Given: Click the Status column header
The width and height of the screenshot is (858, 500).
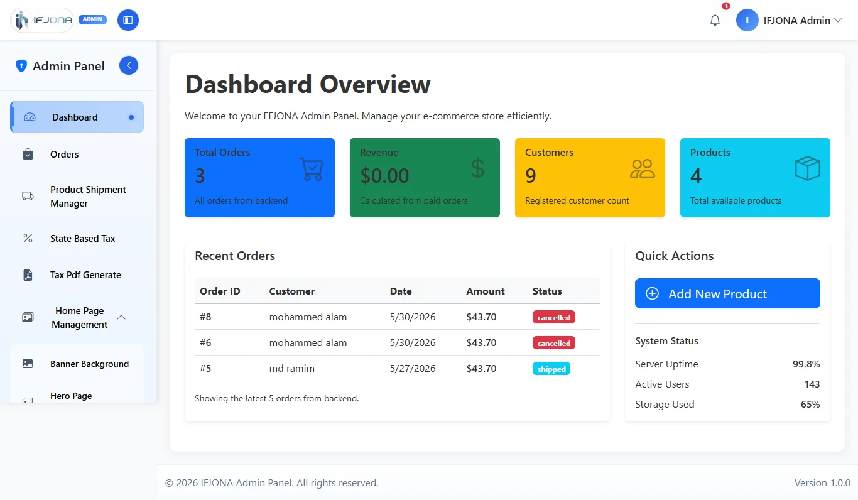Looking at the screenshot, I should (x=547, y=291).
